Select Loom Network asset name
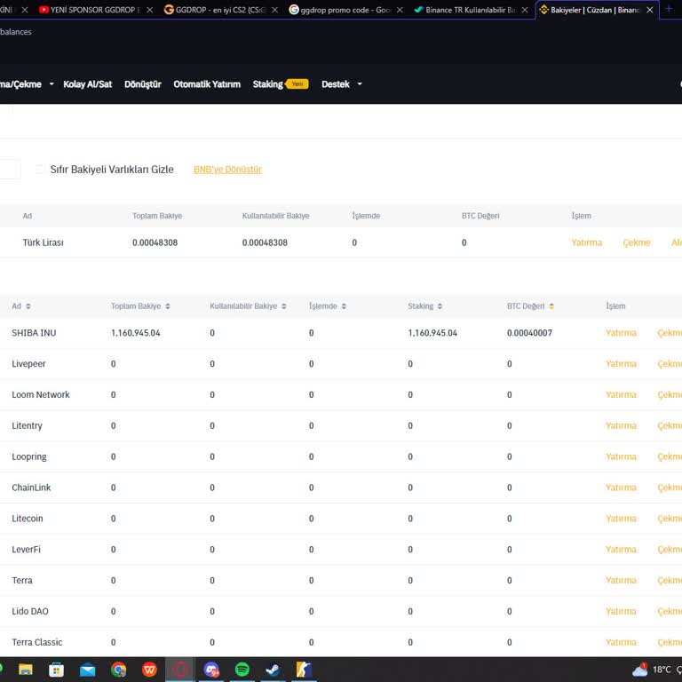 coord(41,395)
